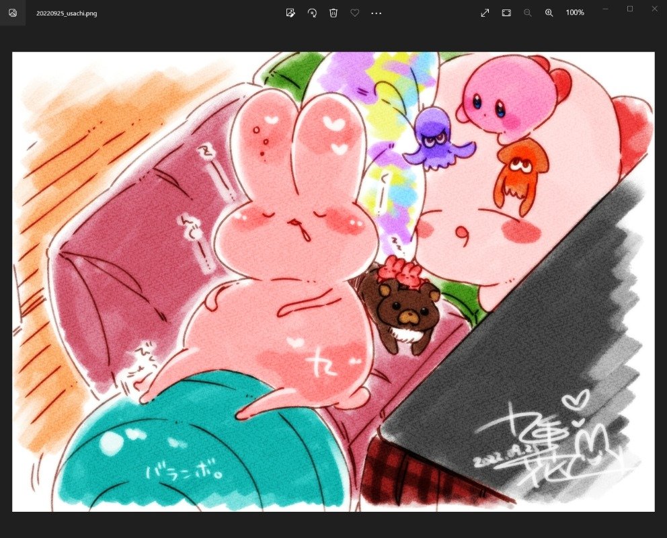Zoom out with magnifier minus icon

tap(527, 13)
